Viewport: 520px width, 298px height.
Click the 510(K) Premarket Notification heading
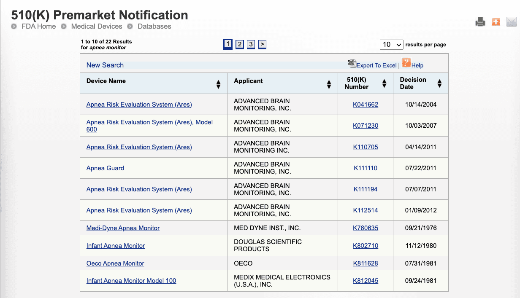(100, 15)
